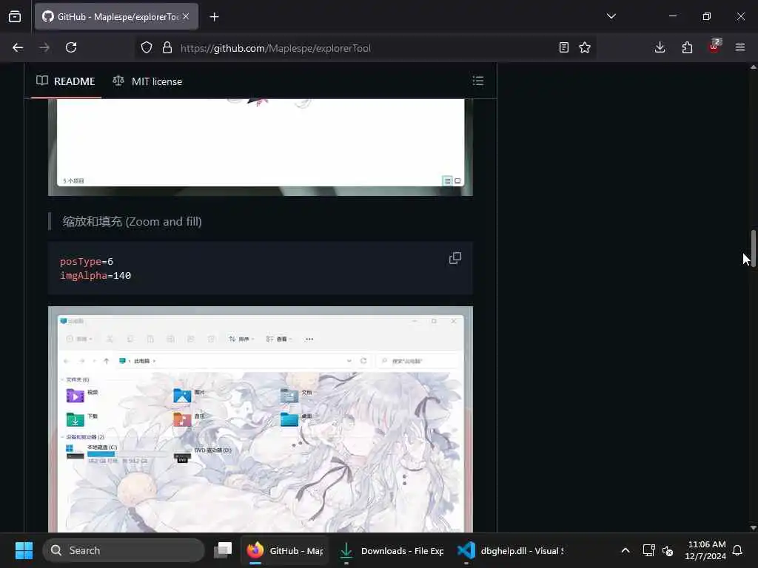Screen dimensions: 758x568
Task: Toggle reader view icon
Action: 563,47
